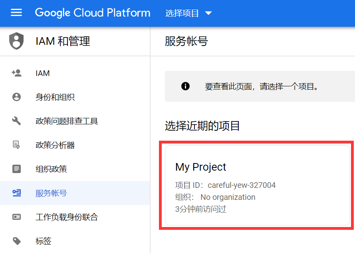Click the person circle icon for 身份和组织
The width and height of the screenshot is (355, 253).
click(x=16, y=97)
